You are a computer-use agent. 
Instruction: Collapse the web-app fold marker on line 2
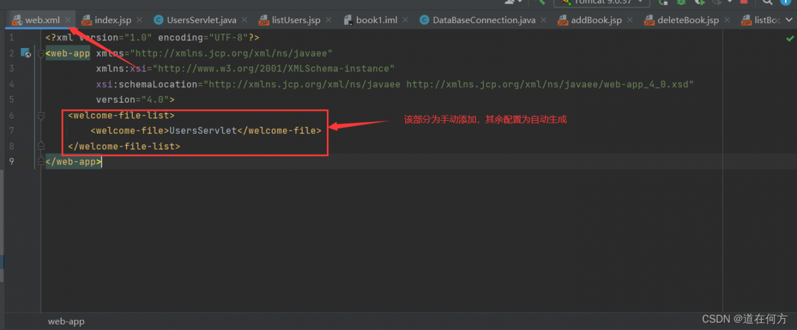coord(41,53)
